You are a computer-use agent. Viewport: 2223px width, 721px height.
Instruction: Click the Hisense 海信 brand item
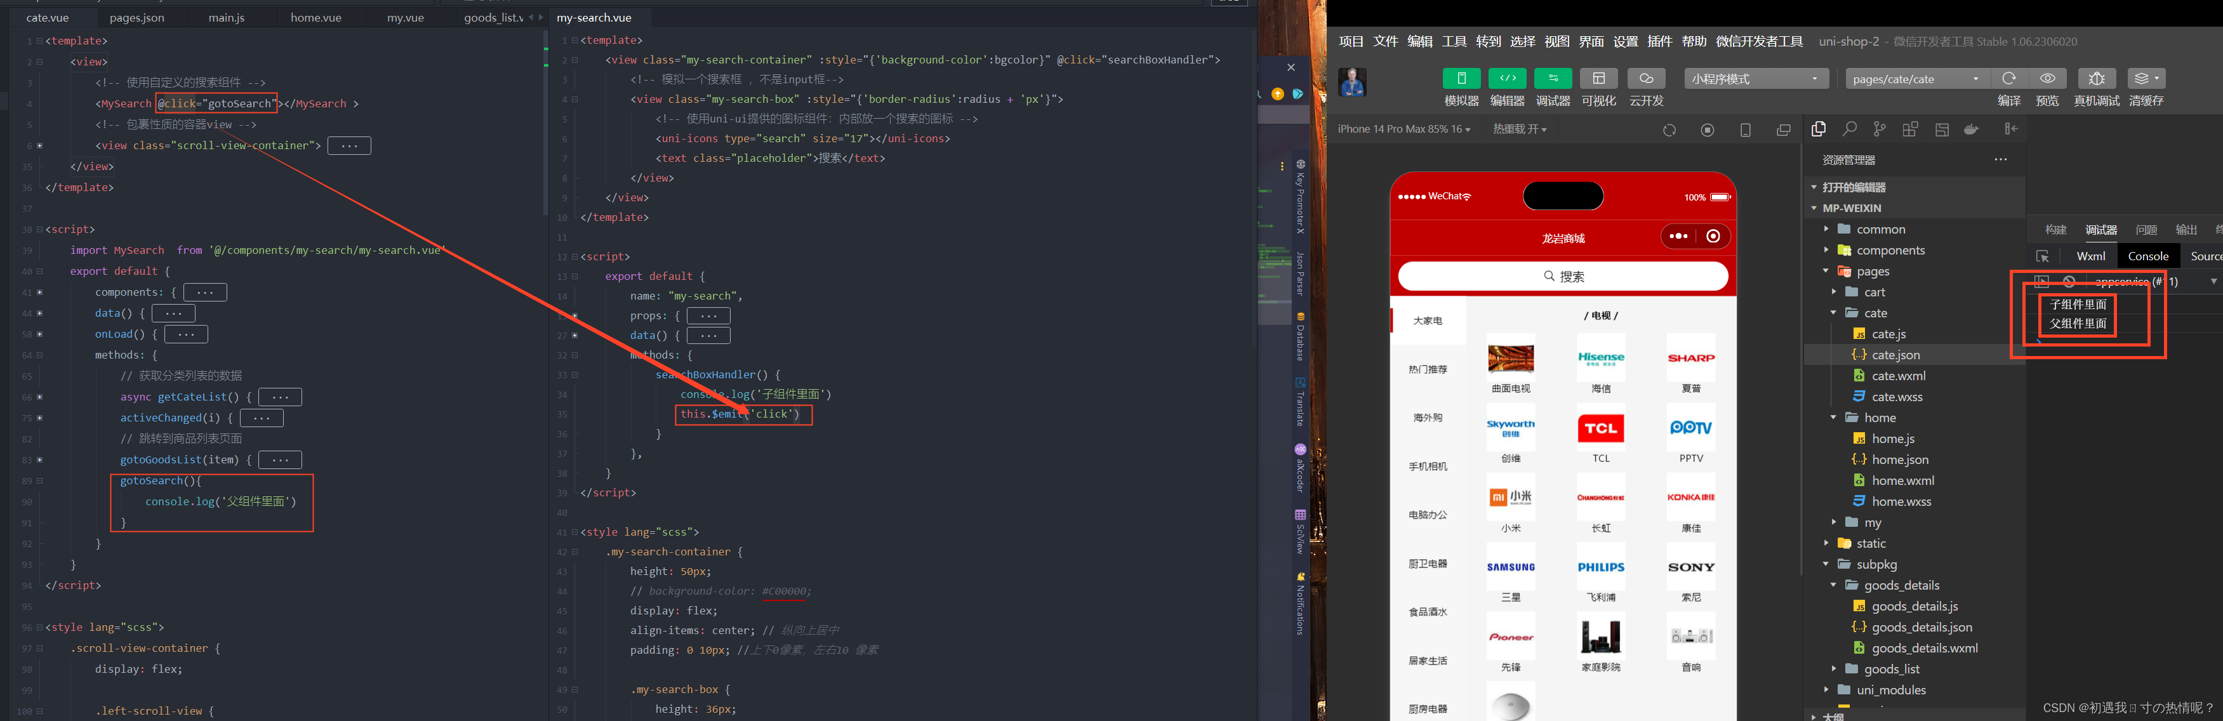(x=1601, y=364)
